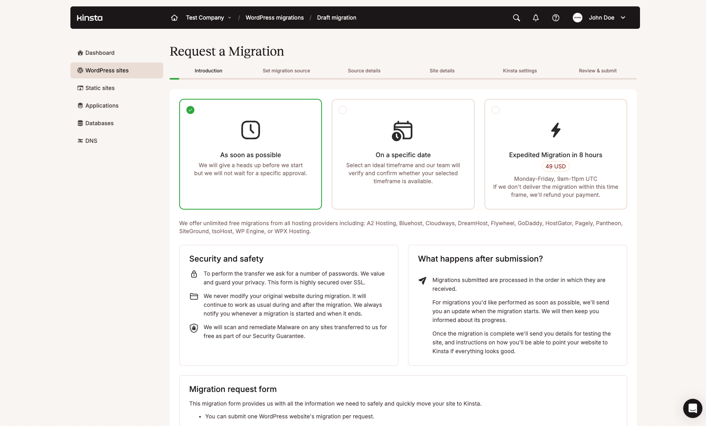Click the Applications stack icon
This screenshot has height=426, width=706.
point(80,106)
